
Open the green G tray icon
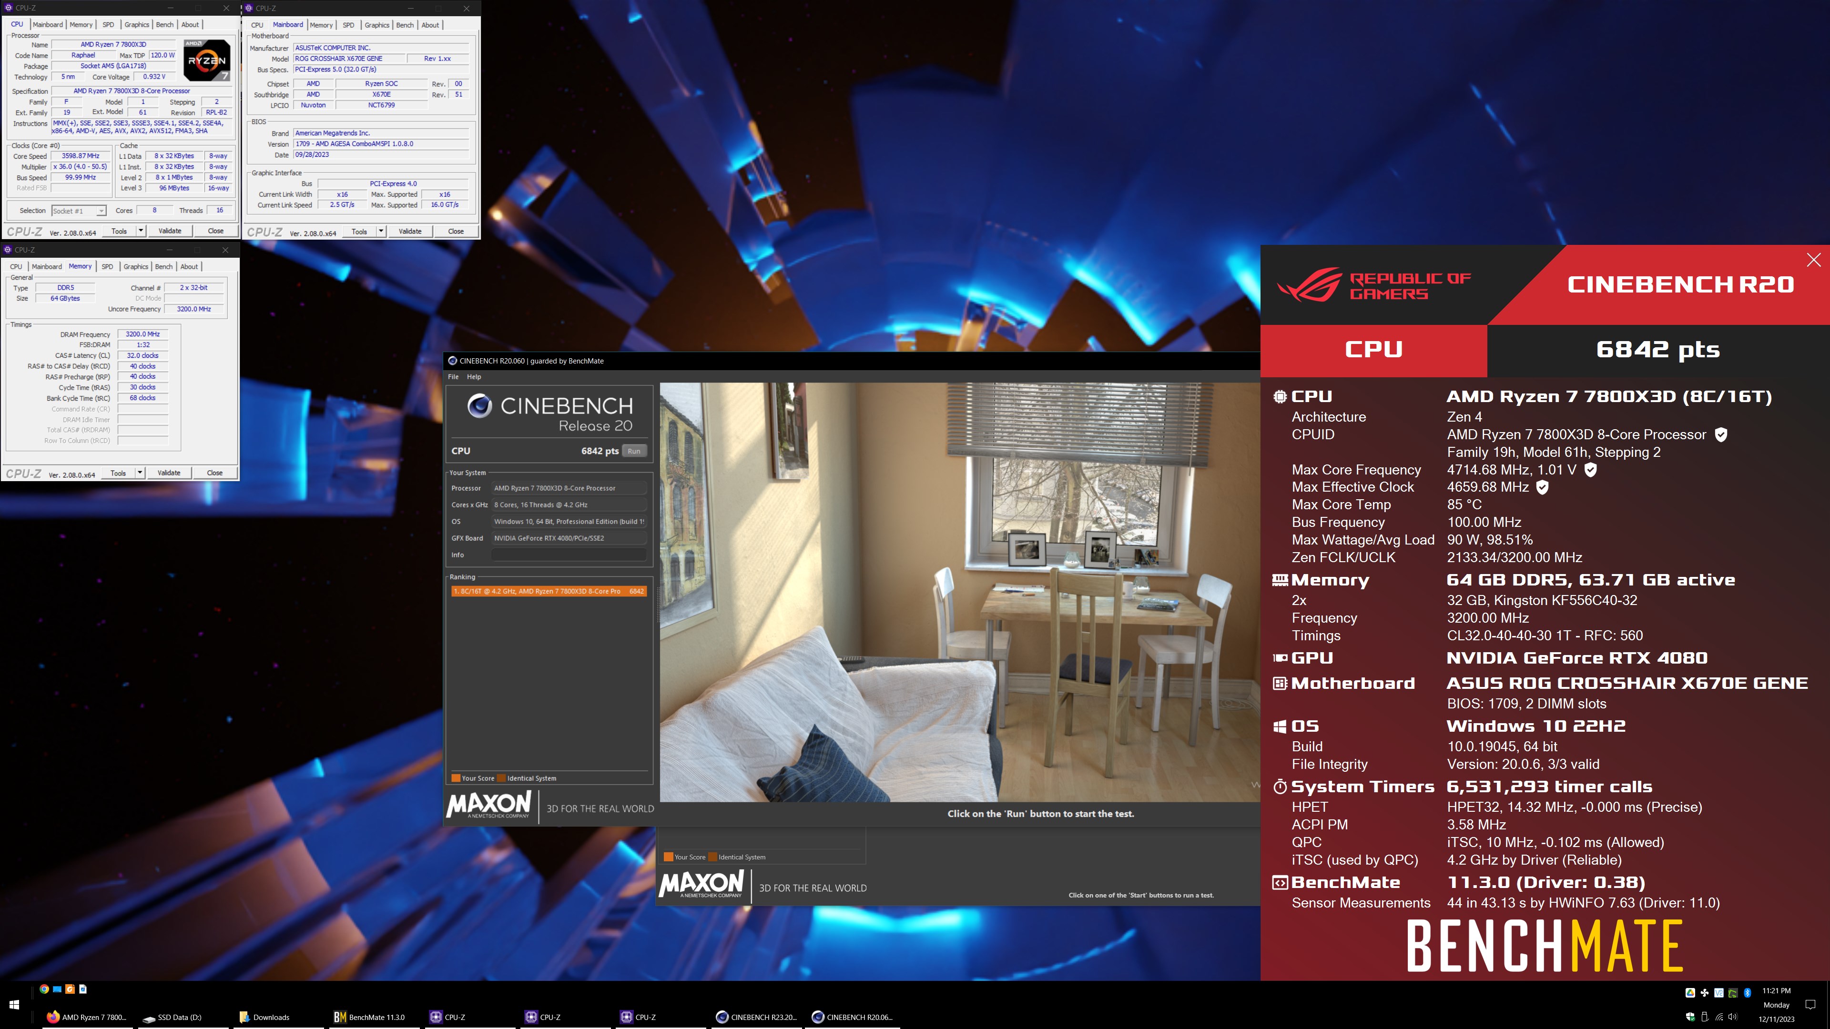pyautogui.click(x=1733, y=993)
